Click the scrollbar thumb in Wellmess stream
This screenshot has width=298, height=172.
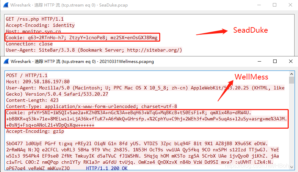291,80
